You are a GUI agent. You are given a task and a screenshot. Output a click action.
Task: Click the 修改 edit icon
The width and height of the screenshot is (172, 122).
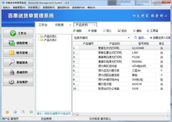point(119,31)
